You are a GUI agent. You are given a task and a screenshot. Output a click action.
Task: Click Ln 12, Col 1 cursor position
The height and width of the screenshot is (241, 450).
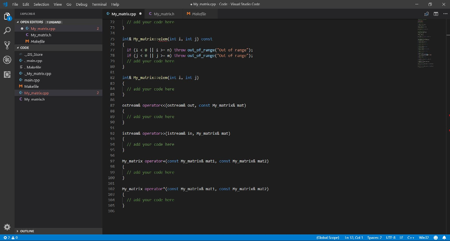(x=354, y=237)
